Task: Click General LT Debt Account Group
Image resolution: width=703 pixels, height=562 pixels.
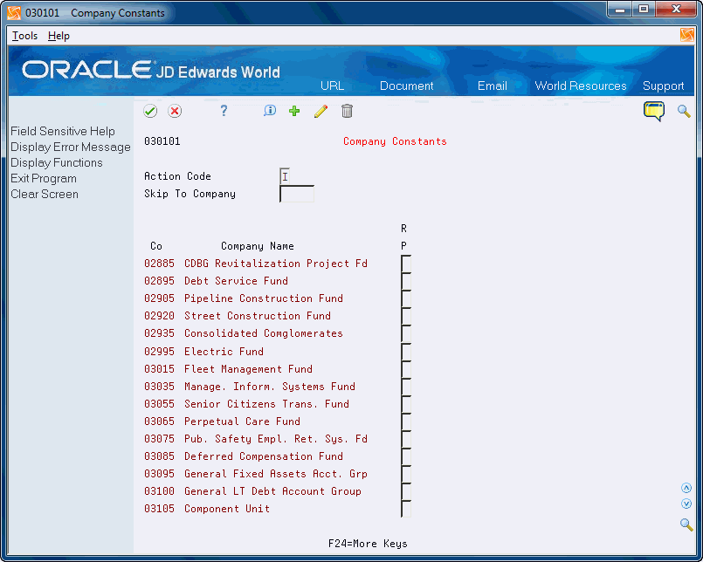Action: tap(272, 491)
